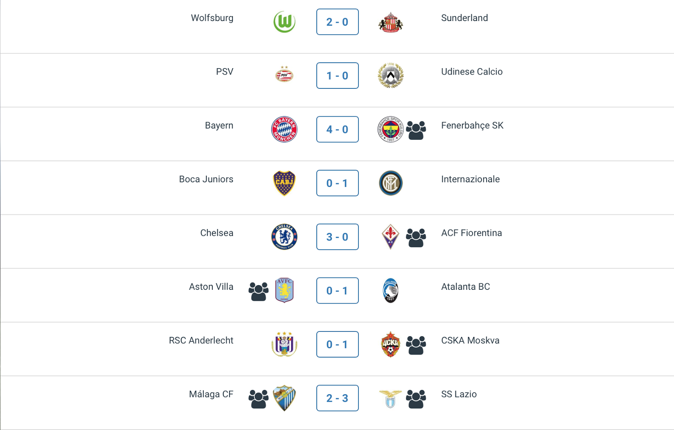Open the Chelsea vs Fiorentina 3-0 score
This screenshot has width=674, height=430.
[x=337, y=237]
